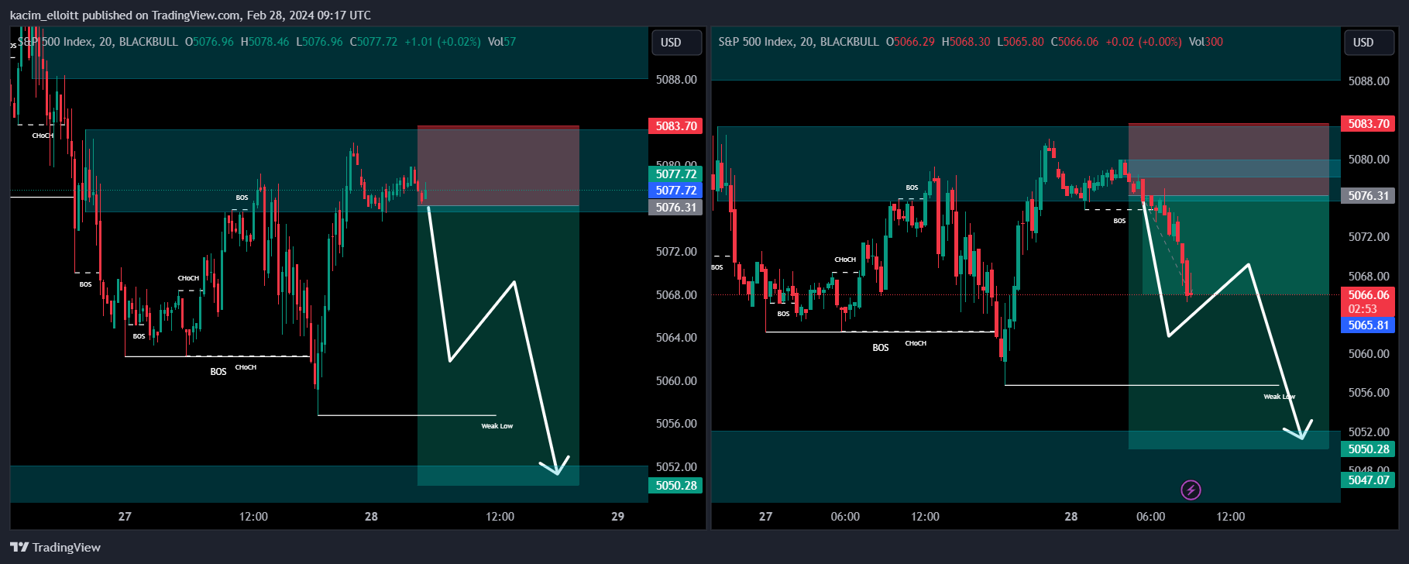Image resolution: width=1409 pixels, height=564 pixels.
Task: Click the 5060.00 price tick on left axis
Action: coord(676,381)
